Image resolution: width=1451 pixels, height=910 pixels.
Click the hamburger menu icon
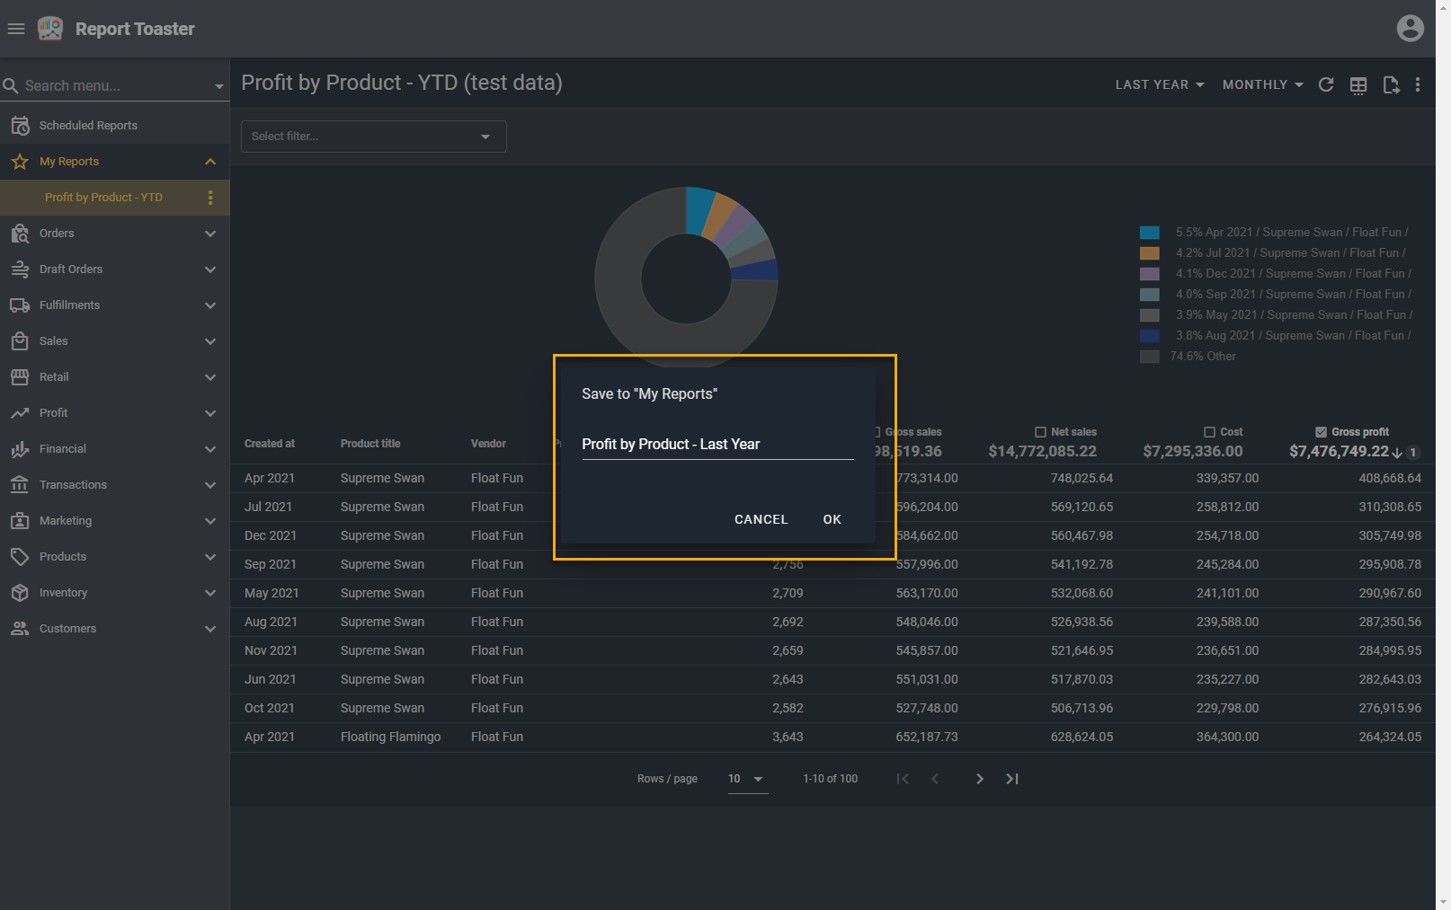coord(16,29)
